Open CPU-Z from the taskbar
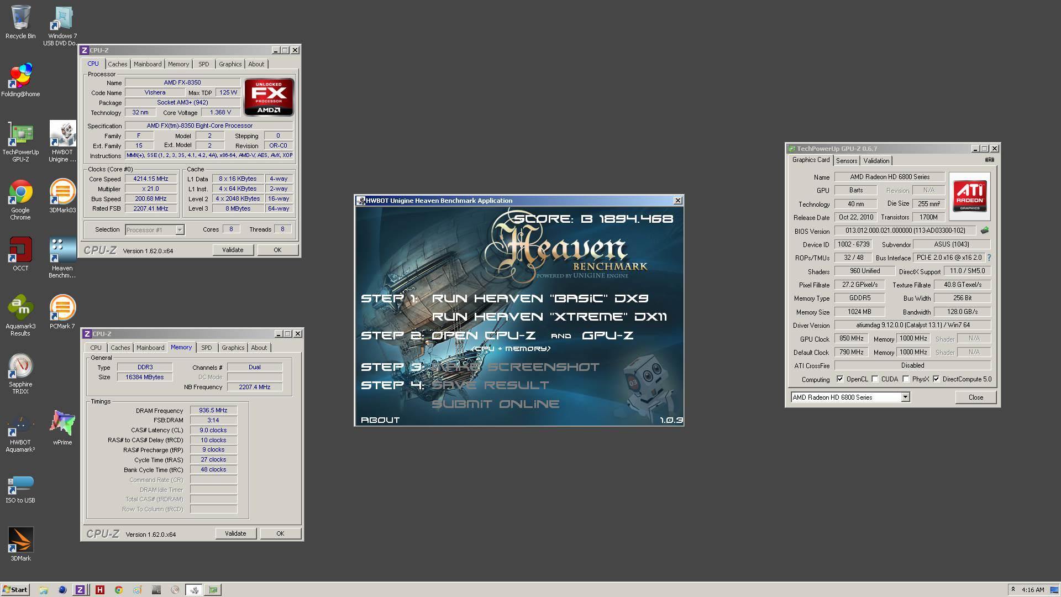Viewport: 1061px width, 597px height. coord(80,590)
